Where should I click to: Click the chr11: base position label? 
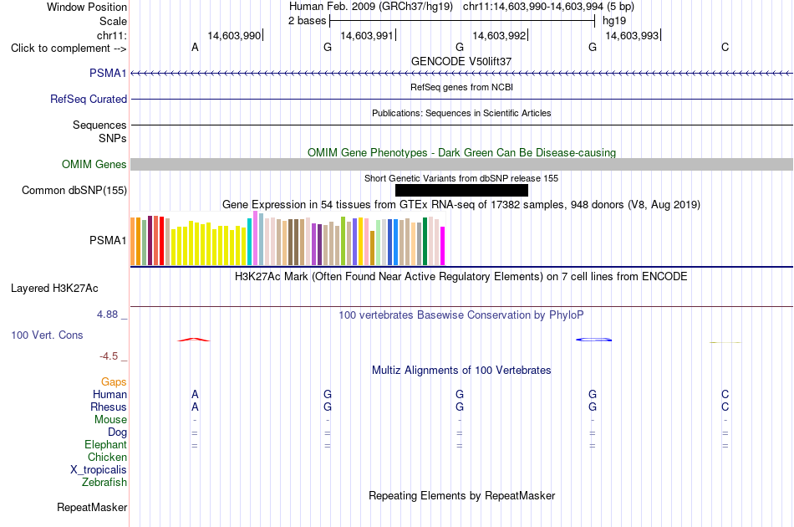pyautogui.click(x=111, y=35)
